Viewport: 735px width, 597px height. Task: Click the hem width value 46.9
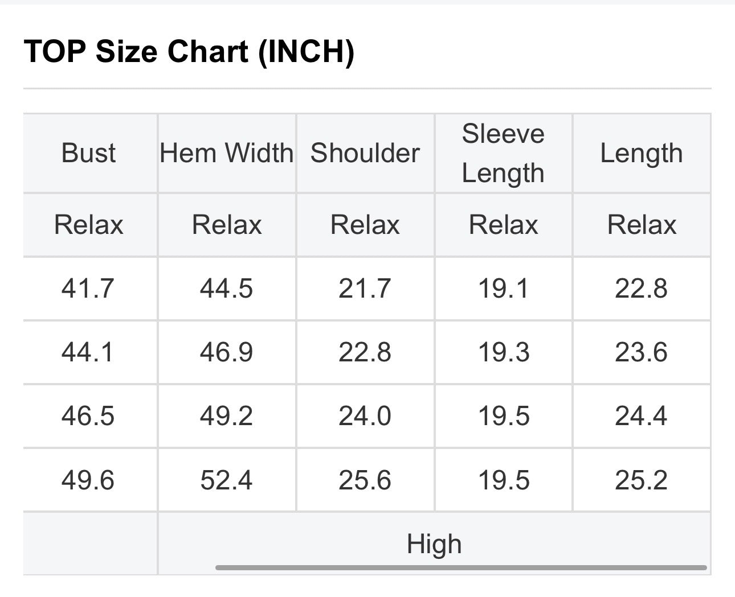[227, 352]
